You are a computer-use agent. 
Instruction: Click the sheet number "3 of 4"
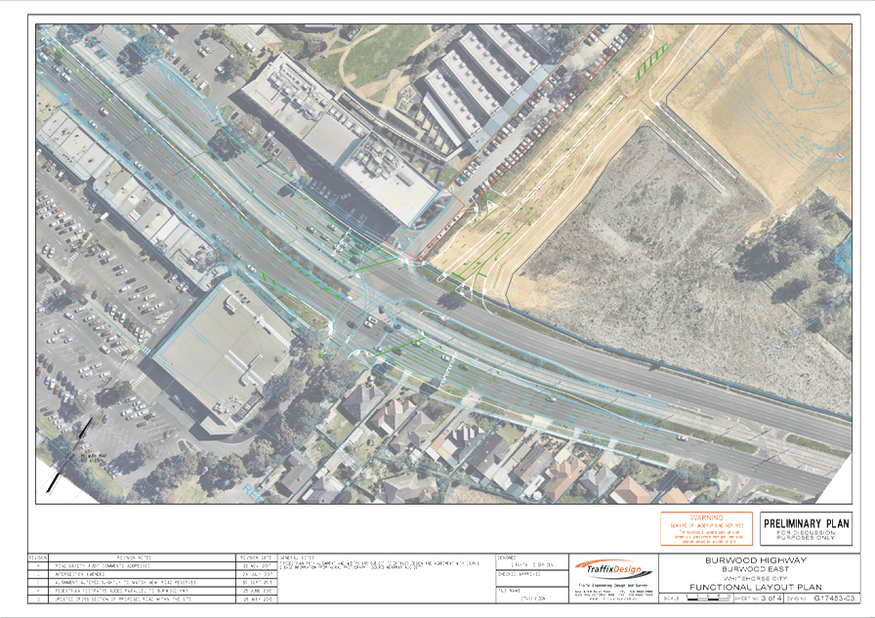(x=771, y=597)
